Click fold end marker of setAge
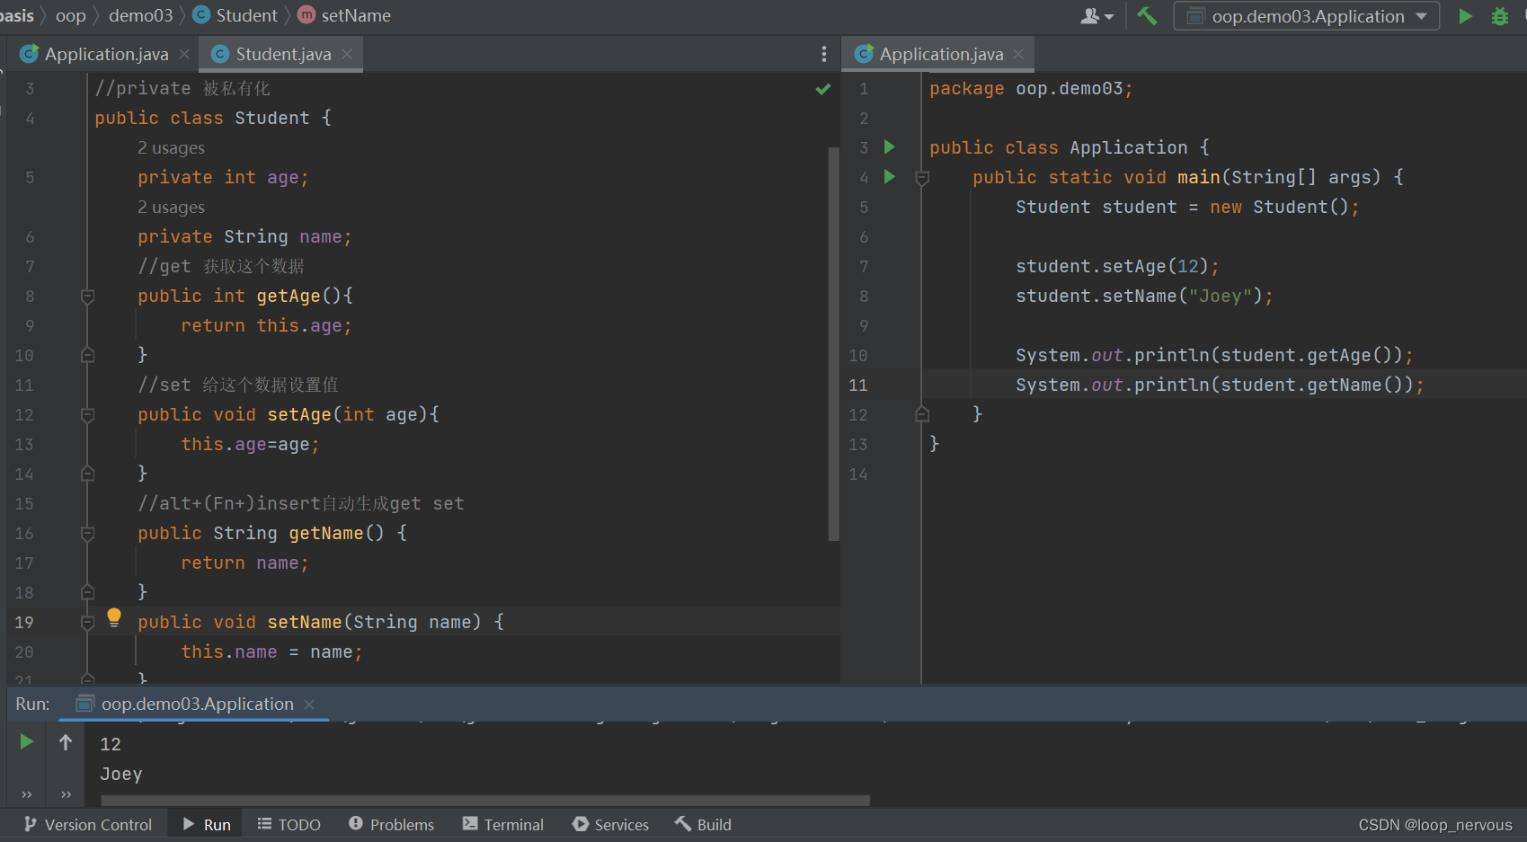1527x842 pixels. [x=87, y=474]
